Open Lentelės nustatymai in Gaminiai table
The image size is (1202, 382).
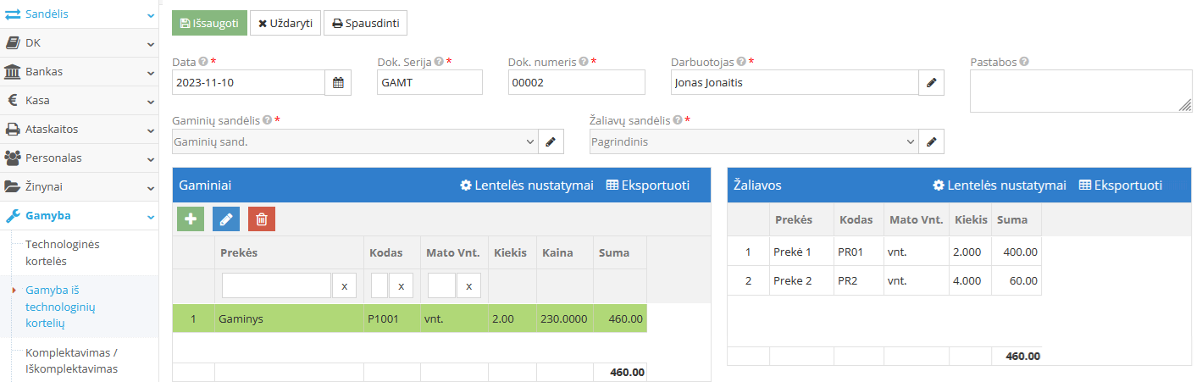pos(526,185)
